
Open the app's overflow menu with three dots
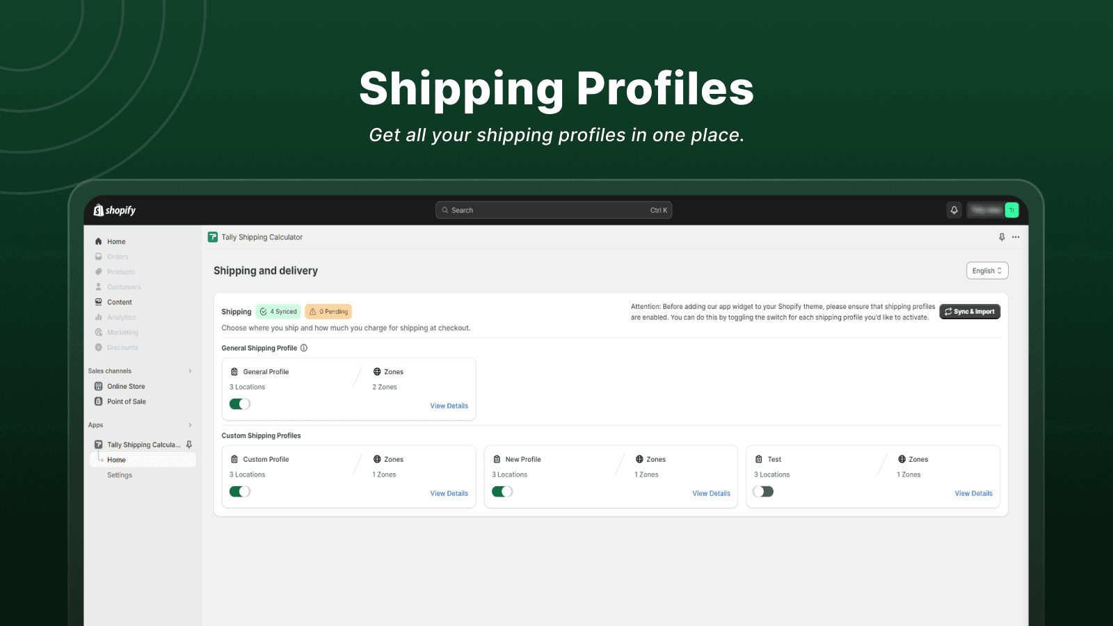[x=1016, y=236]
